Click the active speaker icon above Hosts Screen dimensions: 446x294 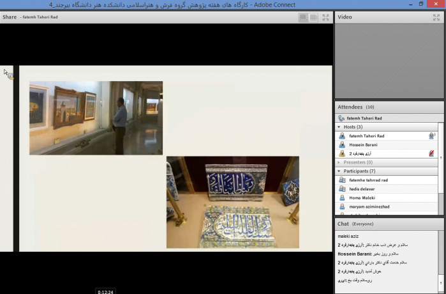pos(341,118)
